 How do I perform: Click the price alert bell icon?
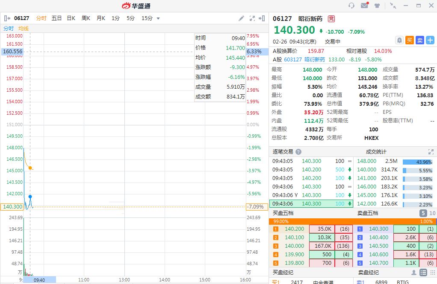[399, 40]
